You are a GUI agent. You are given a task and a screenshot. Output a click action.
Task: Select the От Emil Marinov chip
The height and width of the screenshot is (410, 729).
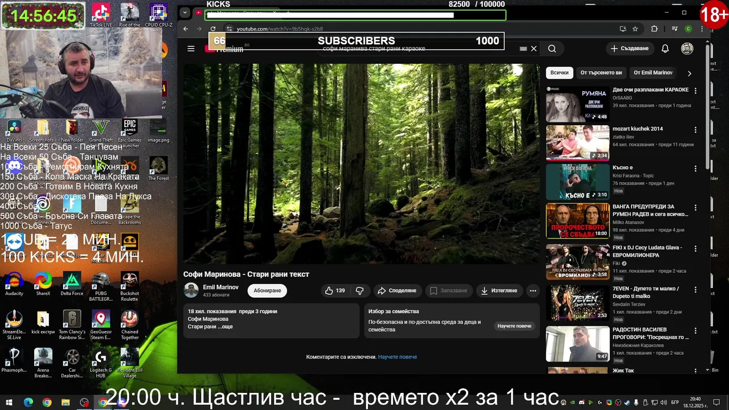click(x=653, y=73)
